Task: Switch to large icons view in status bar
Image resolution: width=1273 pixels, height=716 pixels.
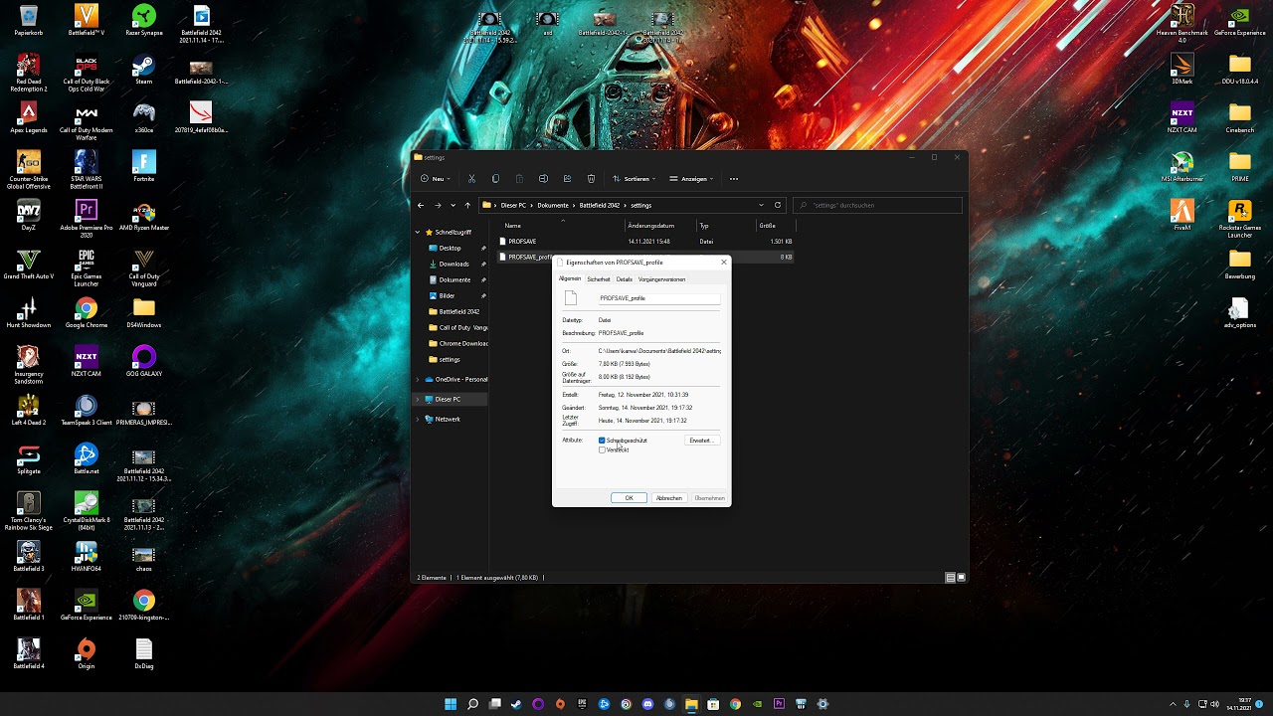Action: [x=961, y=577]
